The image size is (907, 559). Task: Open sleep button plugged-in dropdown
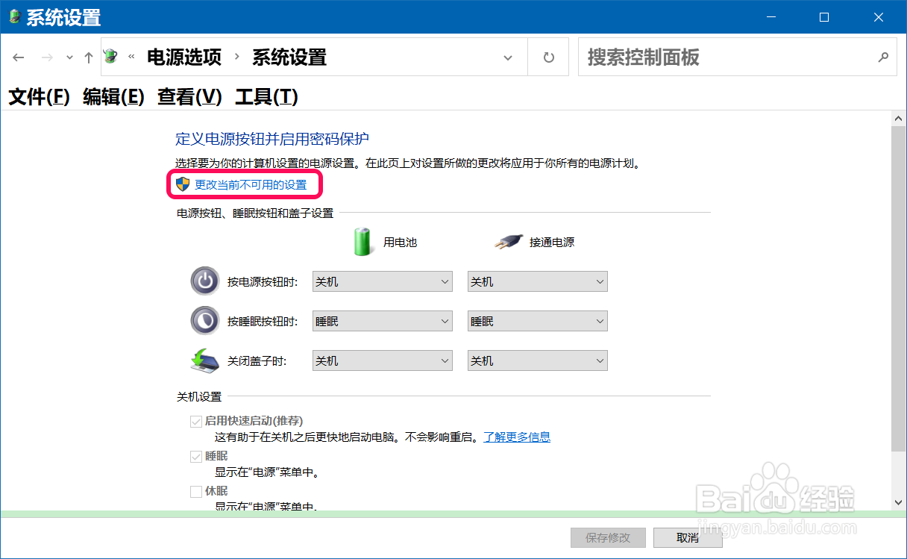[x=537, y=321]
